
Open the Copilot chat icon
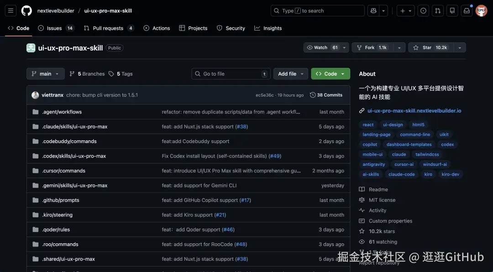(373, 10)
